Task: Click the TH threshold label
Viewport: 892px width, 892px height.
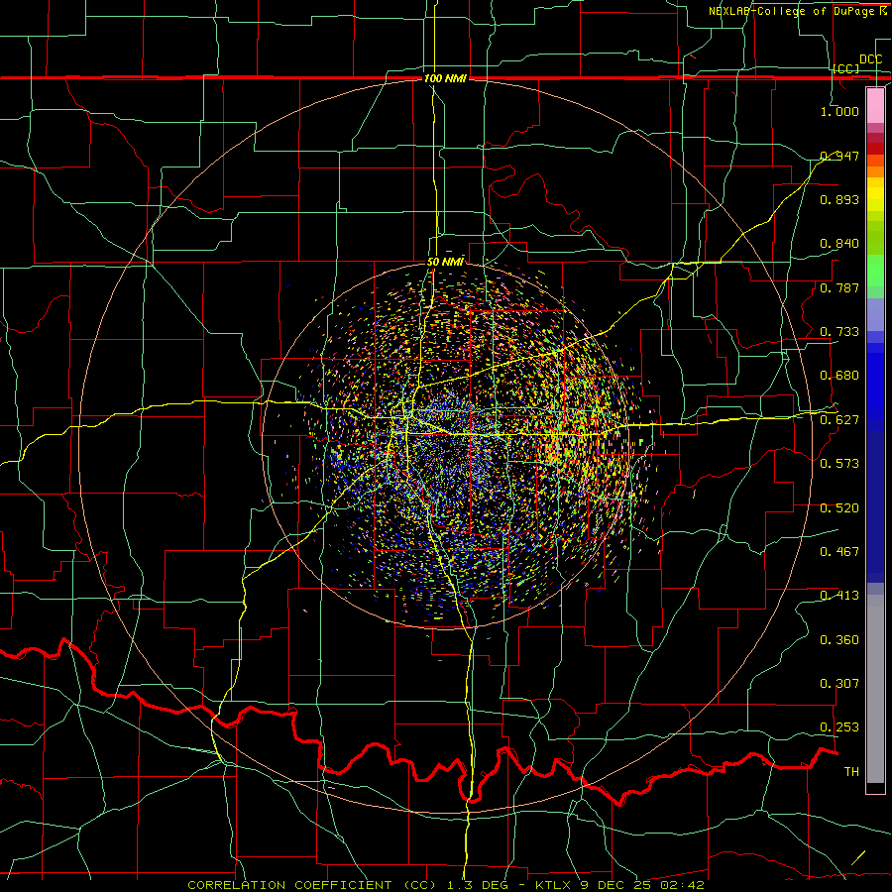Action: 851,772
